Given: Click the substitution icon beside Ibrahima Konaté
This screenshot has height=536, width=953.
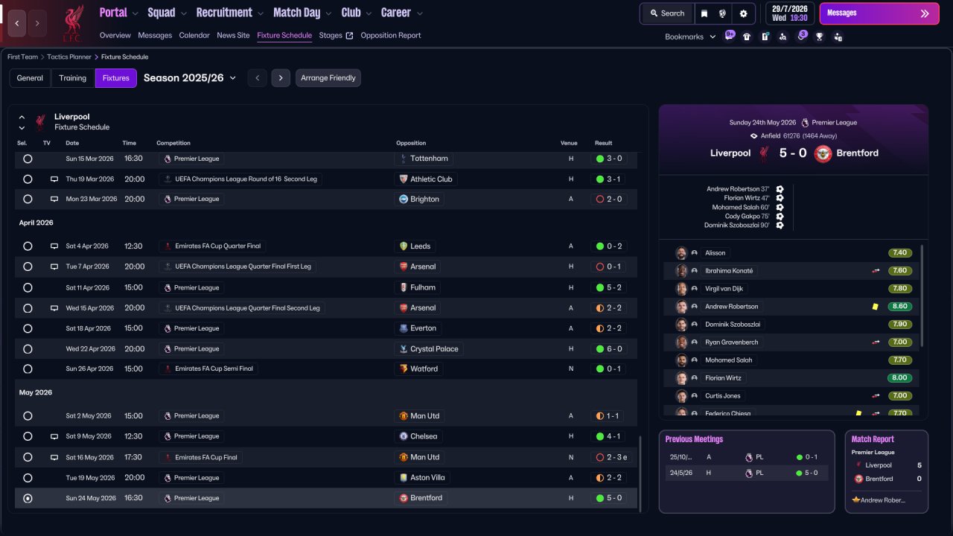Looking at the screenshot, I should coord(876,271).
